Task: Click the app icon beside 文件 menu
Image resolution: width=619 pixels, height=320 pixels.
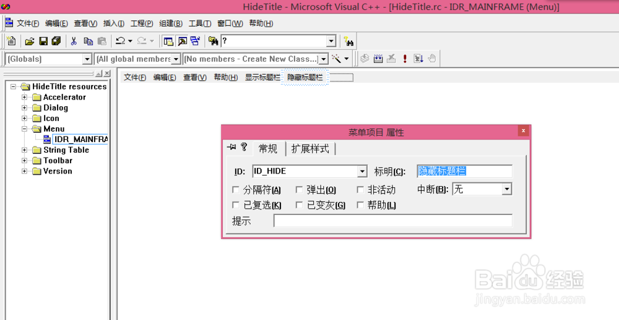Action: pyautogui.click(x=9, y=22)
